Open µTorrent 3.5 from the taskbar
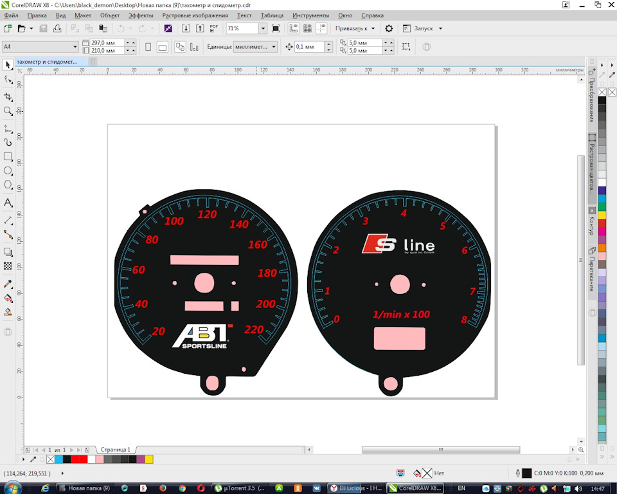The width and height of the screenshot is (617, 494). click(x=239, y=488)
